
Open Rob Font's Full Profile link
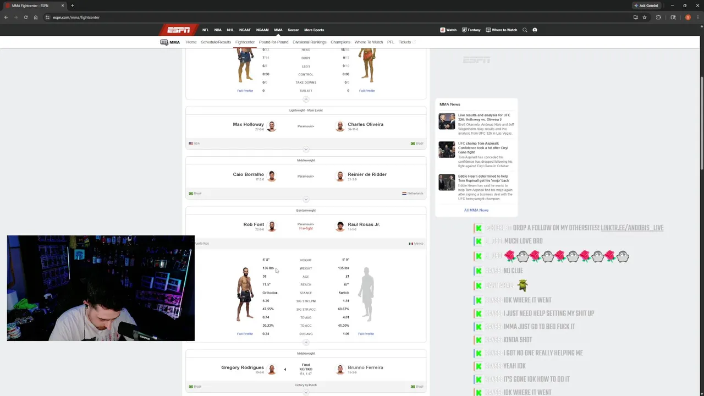(245, 334)
